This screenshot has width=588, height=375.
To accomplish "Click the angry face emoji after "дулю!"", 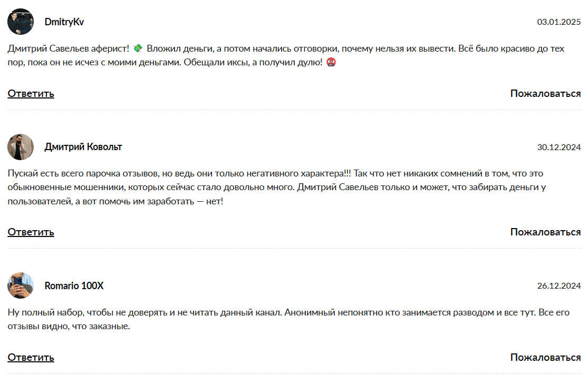I will [331, 63].
